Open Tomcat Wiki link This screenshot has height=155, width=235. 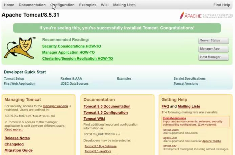tap(94, 119)
